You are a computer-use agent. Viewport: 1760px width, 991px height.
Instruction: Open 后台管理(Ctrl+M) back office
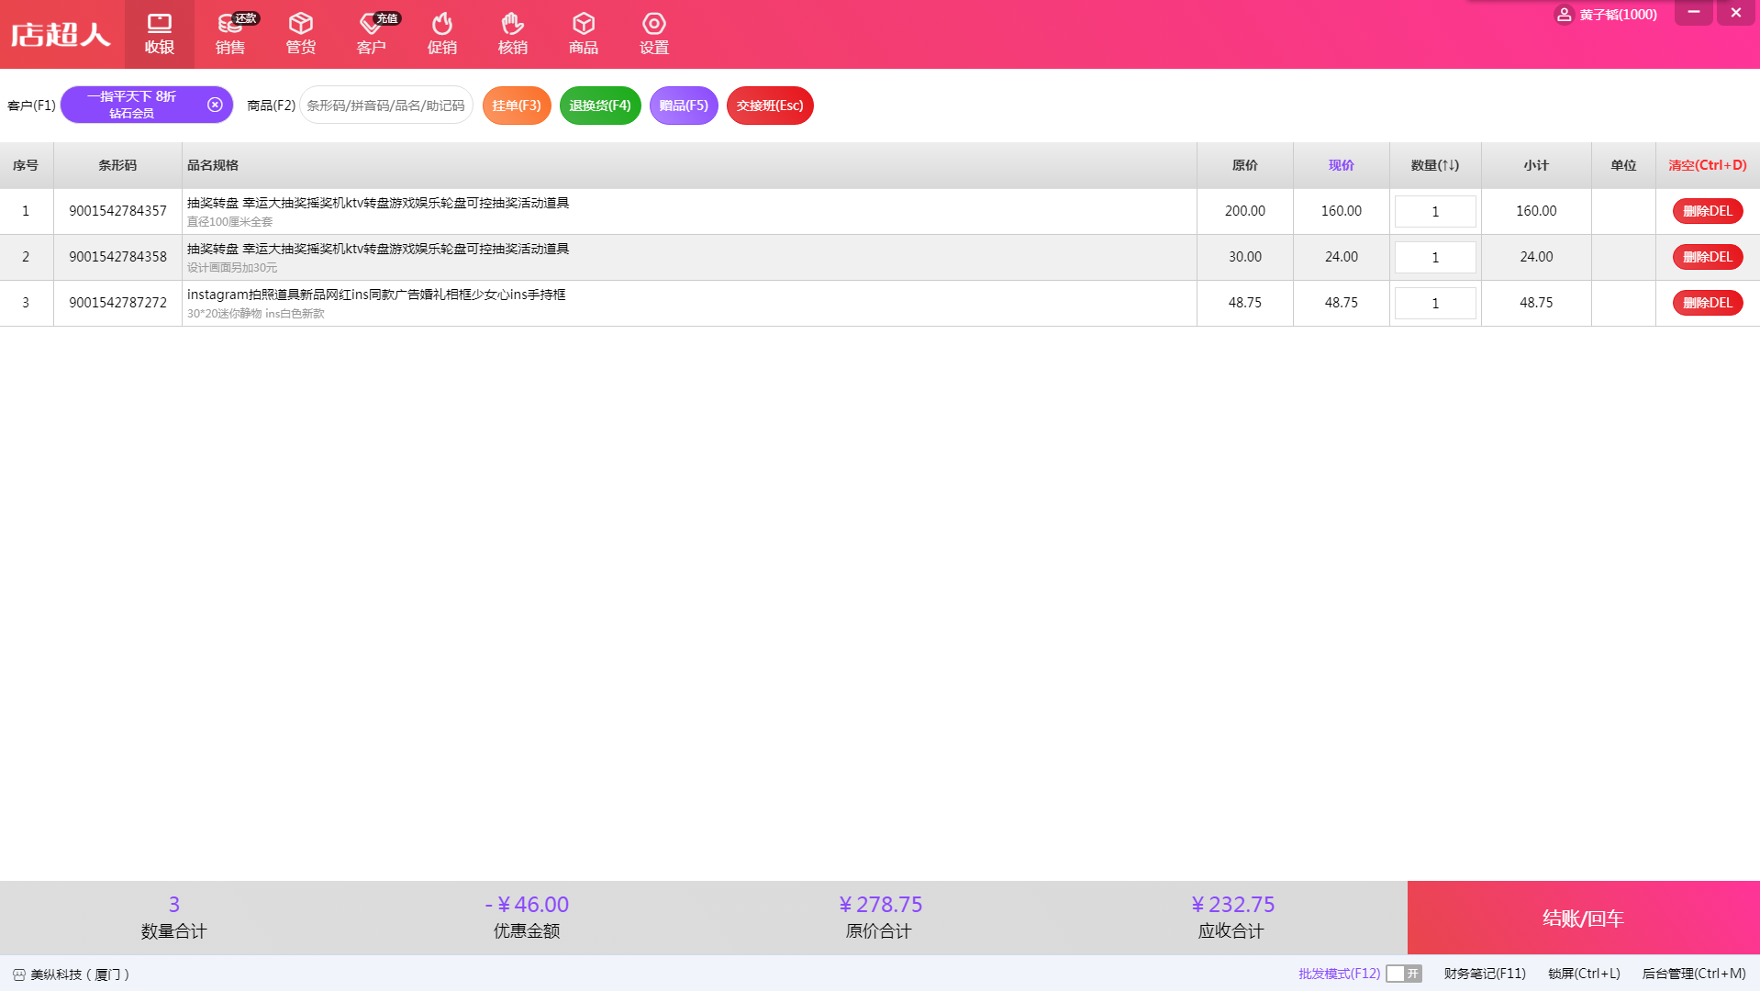(1694, 974)
